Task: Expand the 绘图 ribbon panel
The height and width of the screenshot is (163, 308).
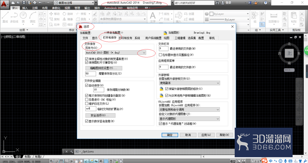Action: pyautogui.click(x=24, y=30)
